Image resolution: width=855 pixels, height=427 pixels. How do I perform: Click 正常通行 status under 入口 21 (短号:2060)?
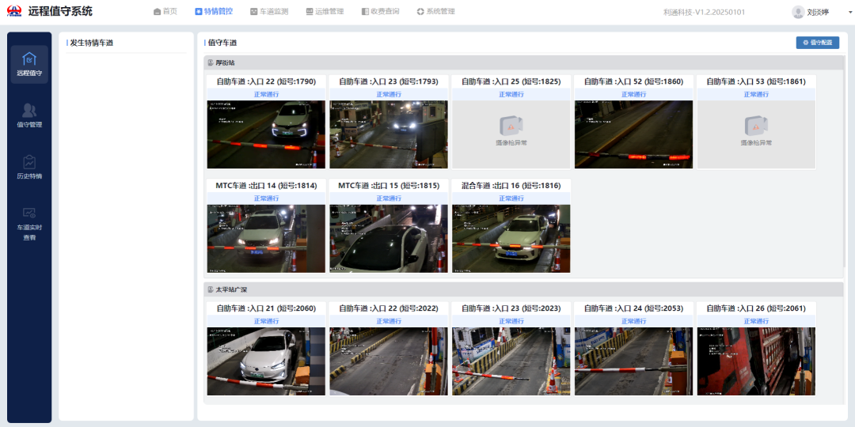(266, 321)
